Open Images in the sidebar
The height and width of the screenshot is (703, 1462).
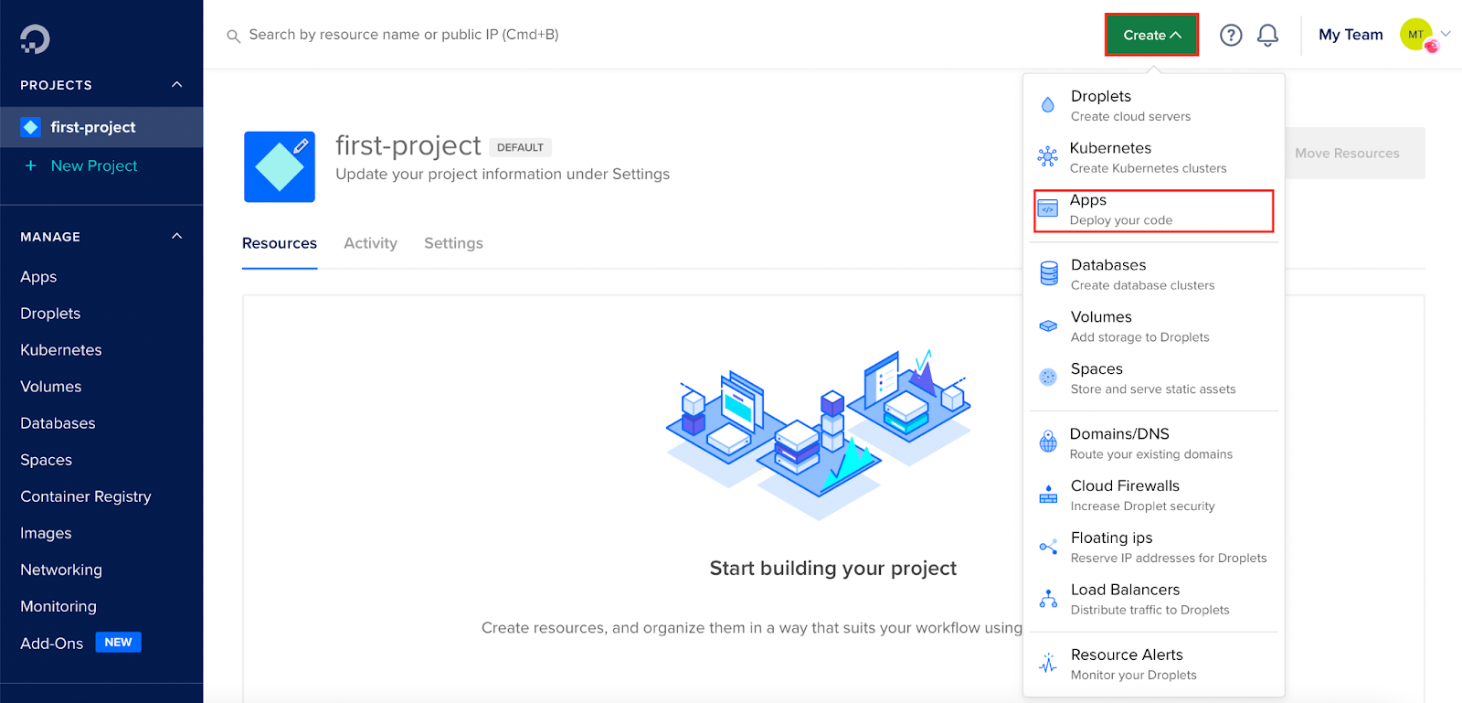pyautogui.click(x=46, y=533)
